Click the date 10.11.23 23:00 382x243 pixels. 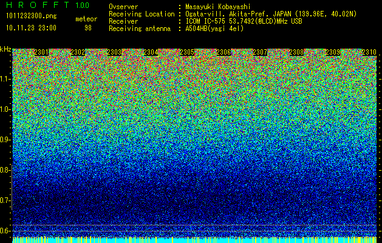coord(31,28)
